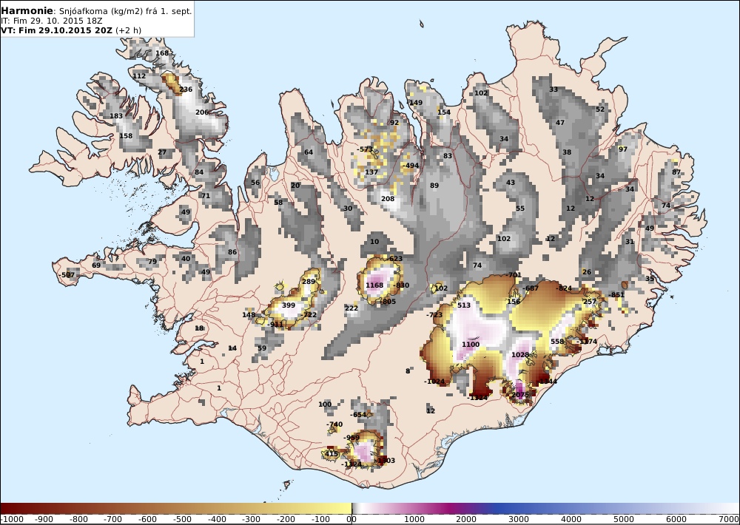Screen dimensions: 740x525
Task: Click the 1168 glacier value
Action: [x=374, y=285]
